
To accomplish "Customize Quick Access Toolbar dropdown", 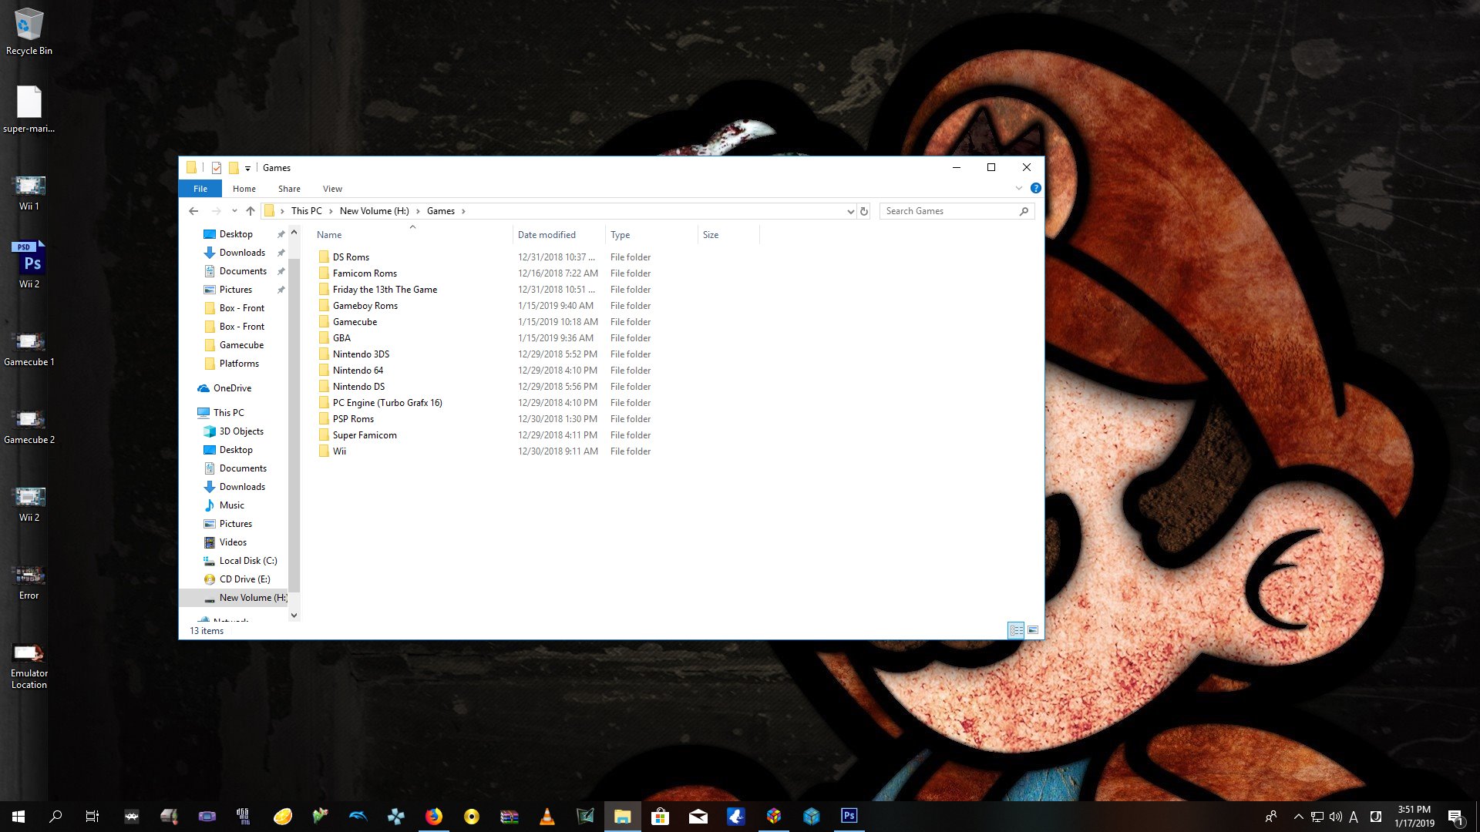I will click(247, 168).
